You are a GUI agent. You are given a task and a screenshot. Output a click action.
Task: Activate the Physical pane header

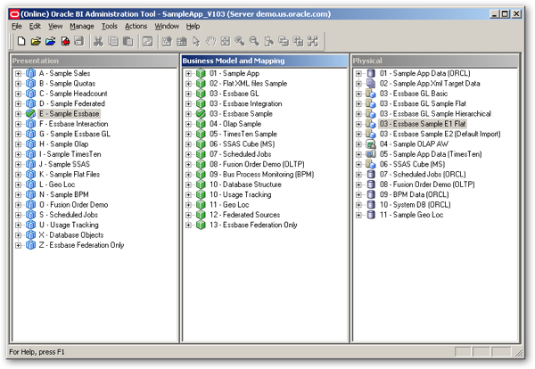pos(435,61)
